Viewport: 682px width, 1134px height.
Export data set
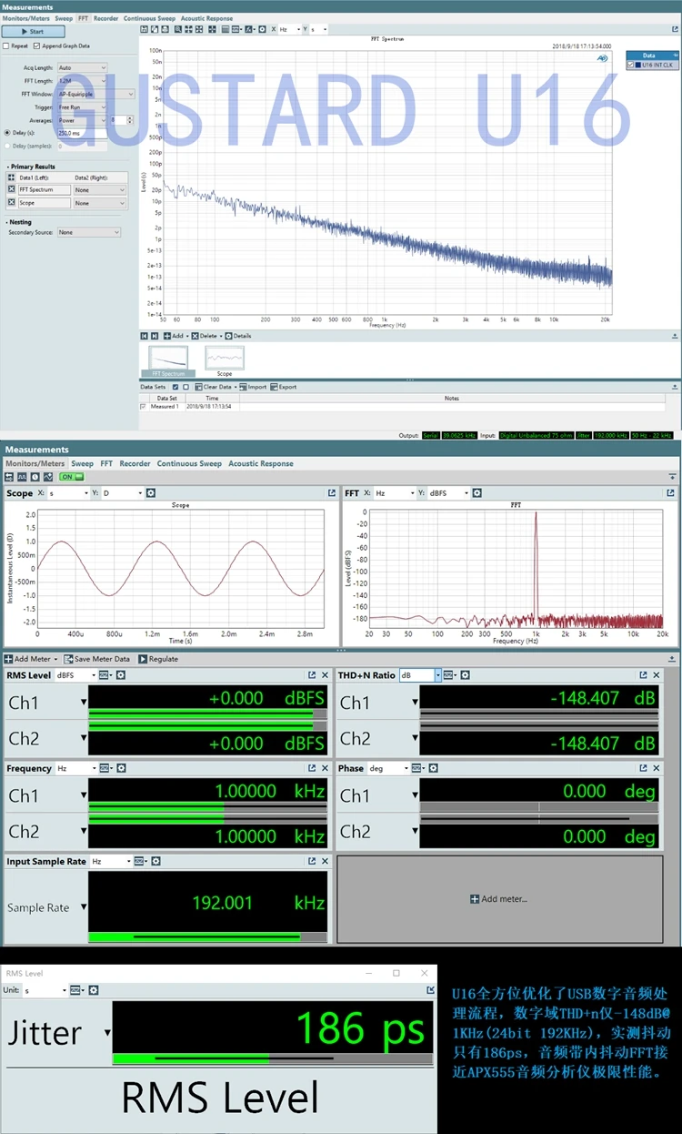tap(285, 387)
